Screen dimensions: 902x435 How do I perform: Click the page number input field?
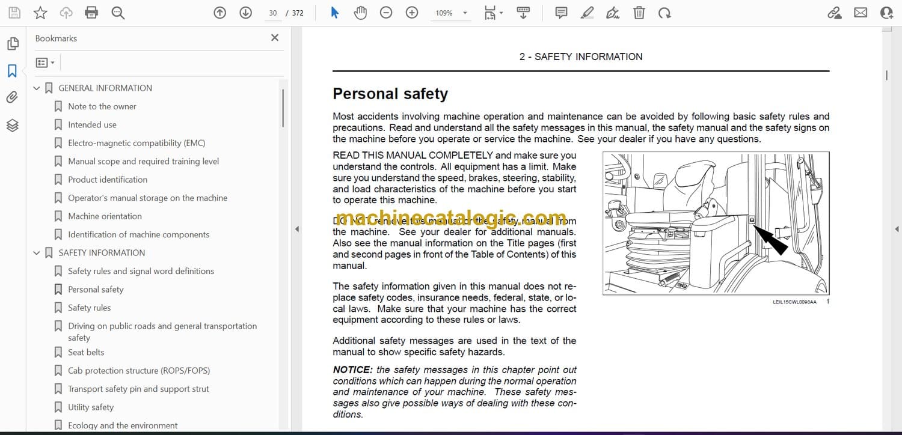click(272, 13)
